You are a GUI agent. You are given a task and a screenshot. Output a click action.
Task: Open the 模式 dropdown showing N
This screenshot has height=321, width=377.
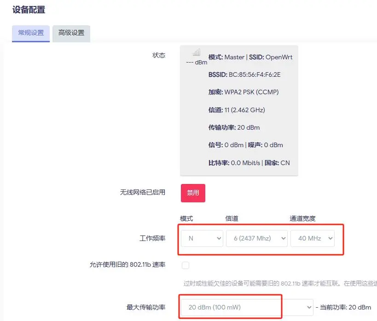click(x=202, y=238)
